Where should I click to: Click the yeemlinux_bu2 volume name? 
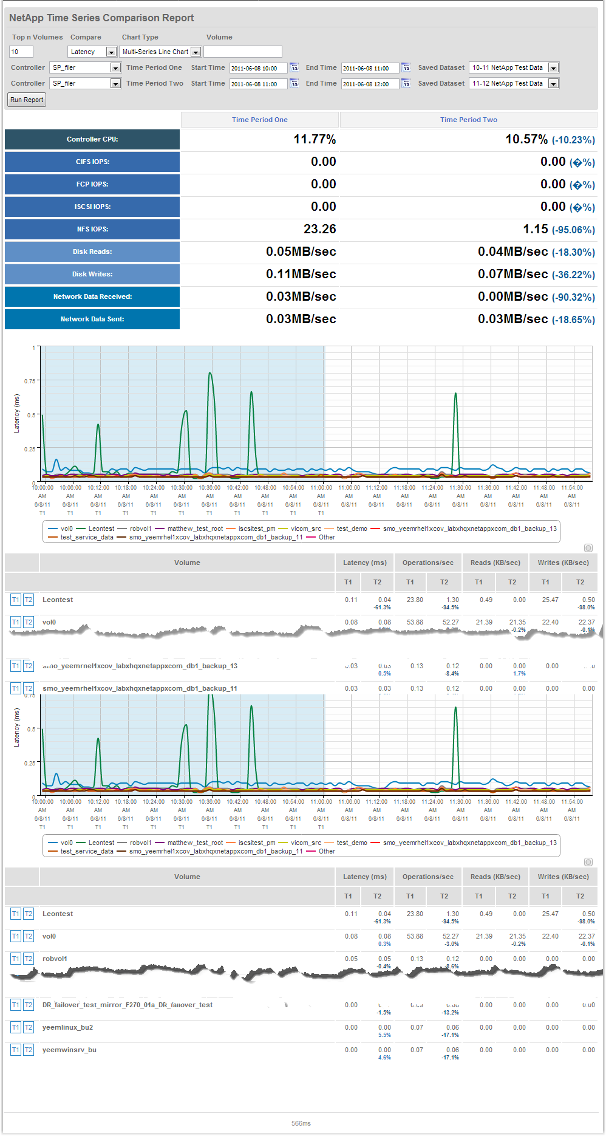[67, 1028]
